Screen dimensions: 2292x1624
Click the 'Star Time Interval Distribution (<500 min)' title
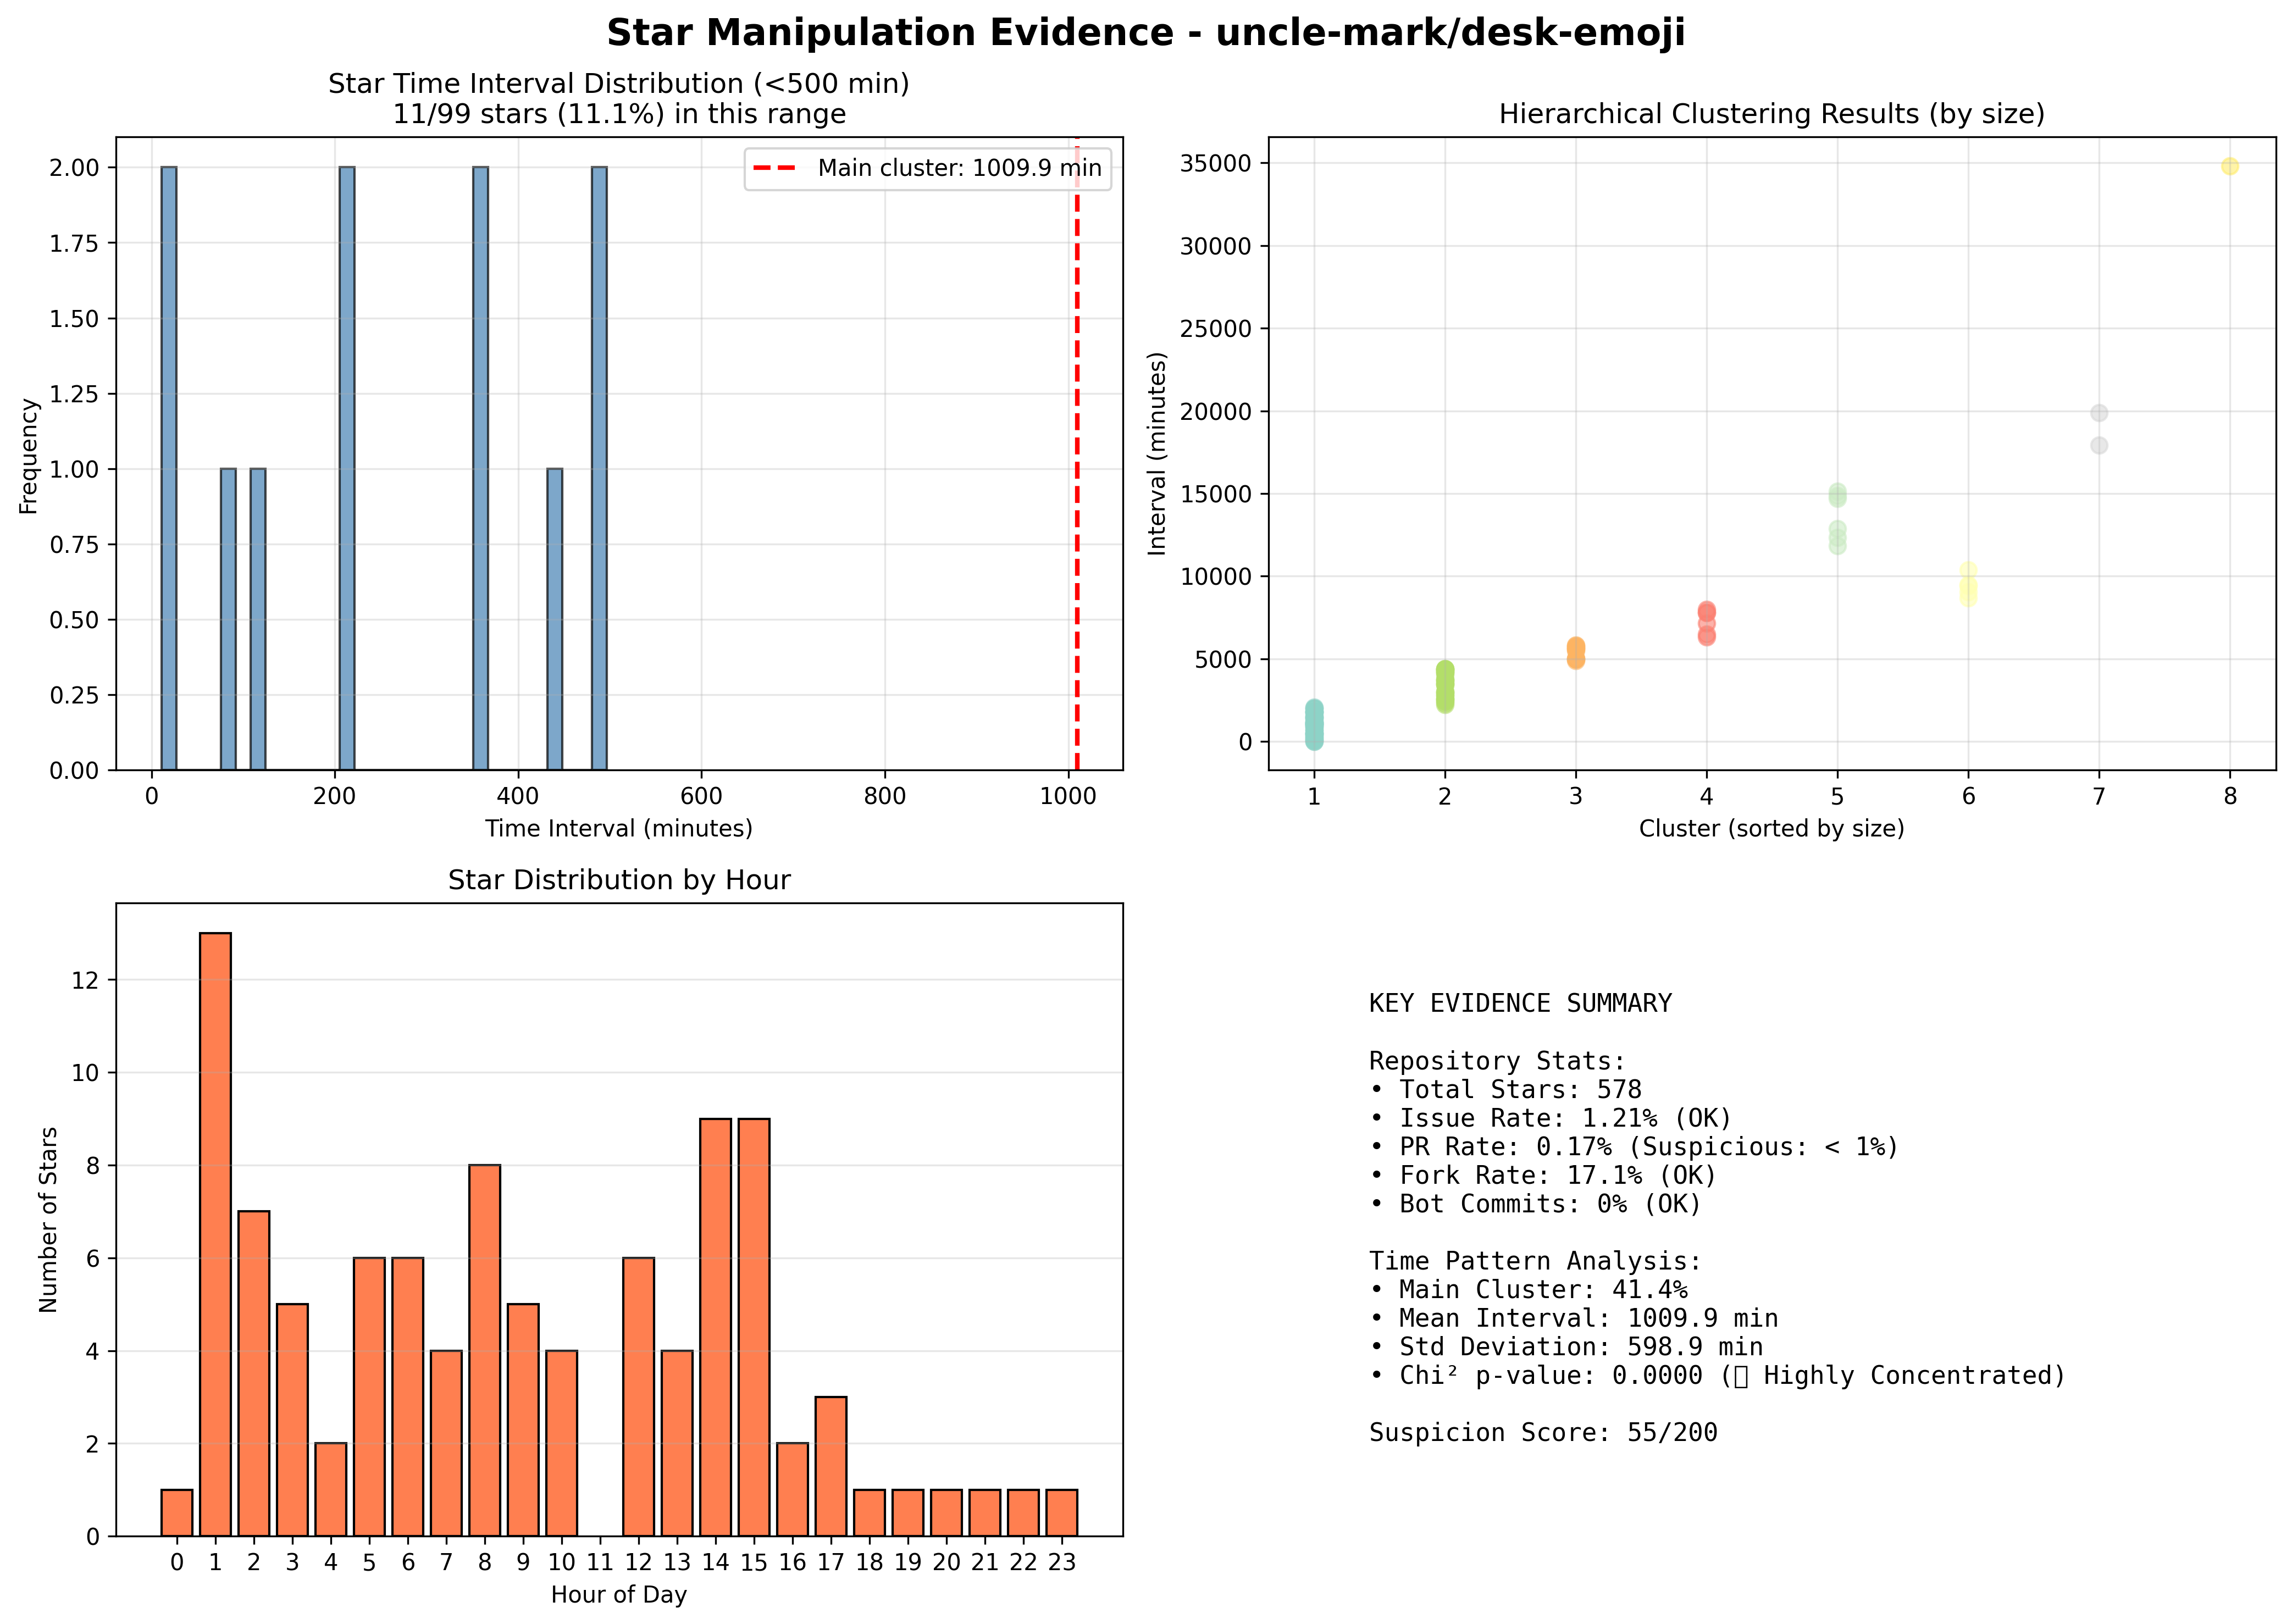(x=619, y=84)
